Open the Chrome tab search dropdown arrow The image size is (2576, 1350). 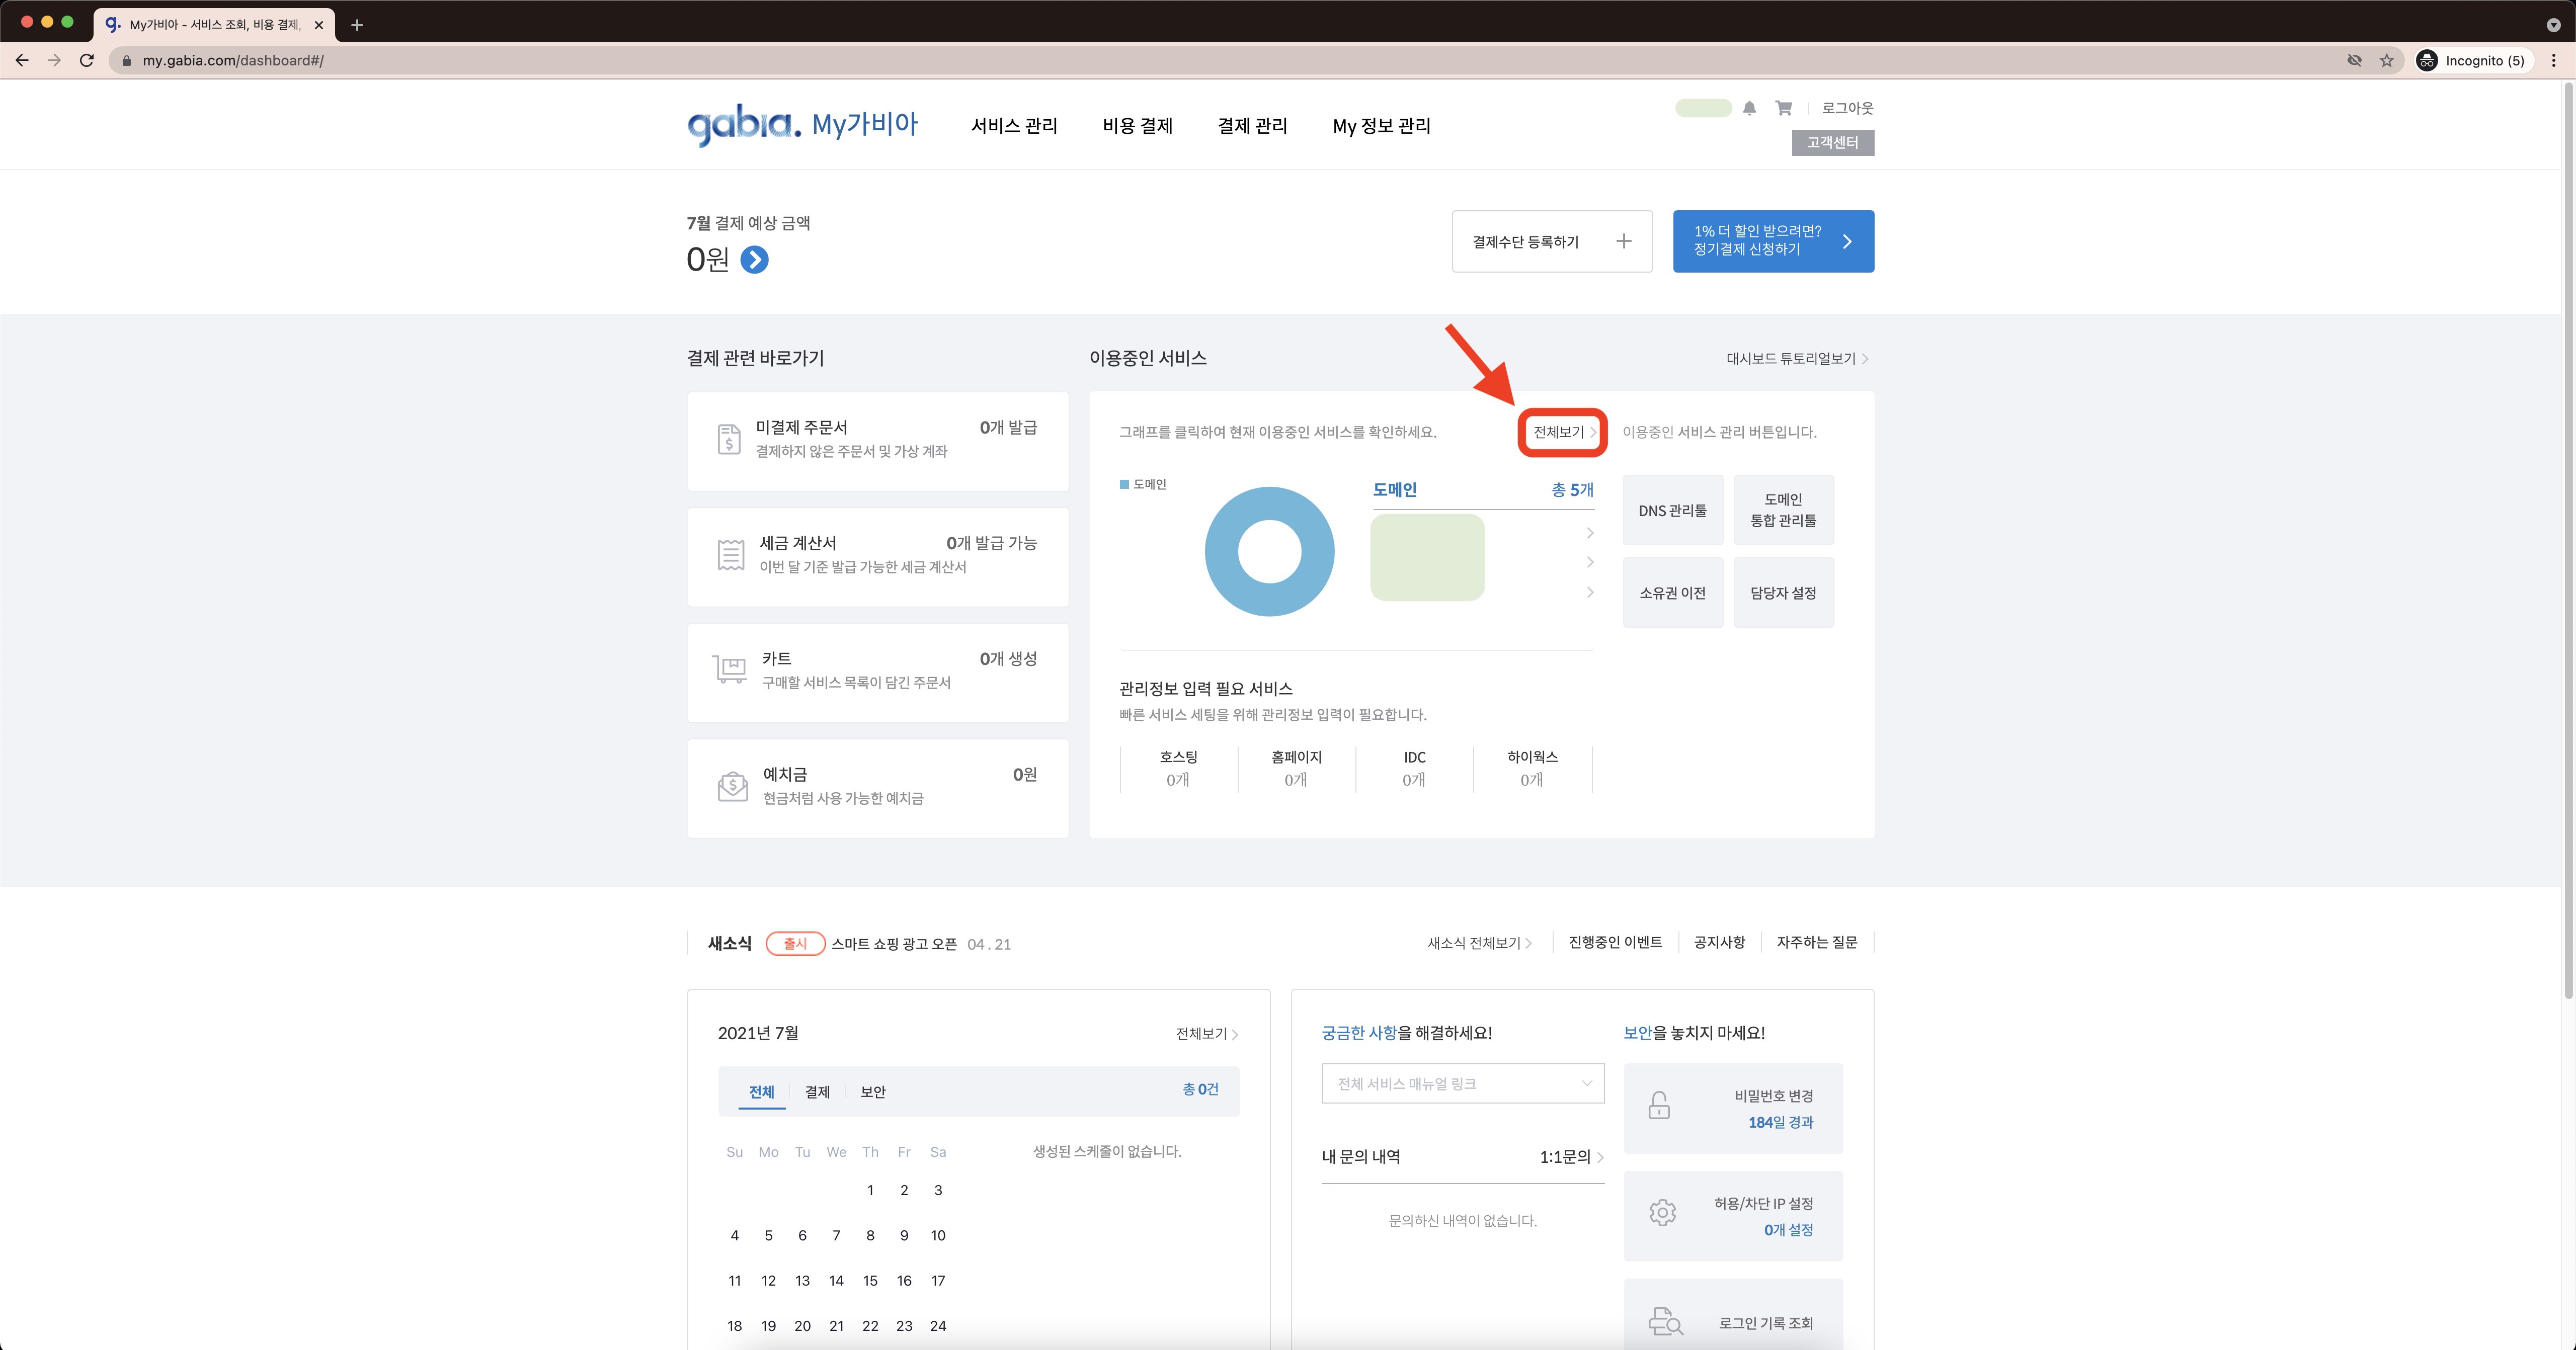(x=2553, y=25)
